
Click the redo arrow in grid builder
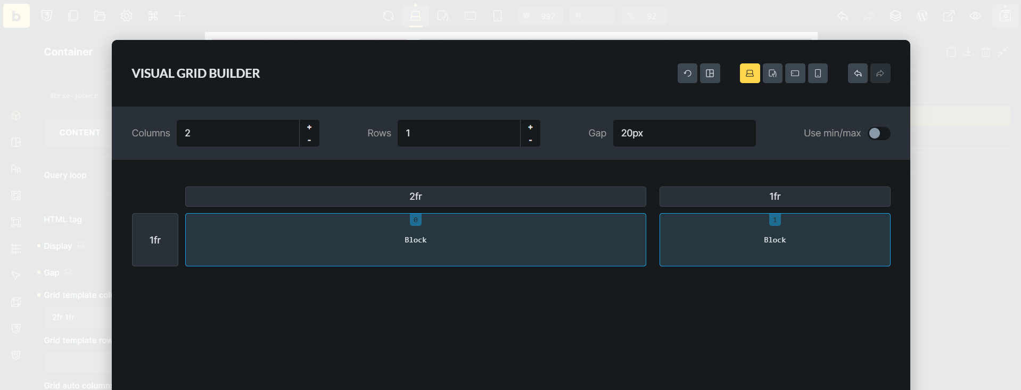point(880,74)
